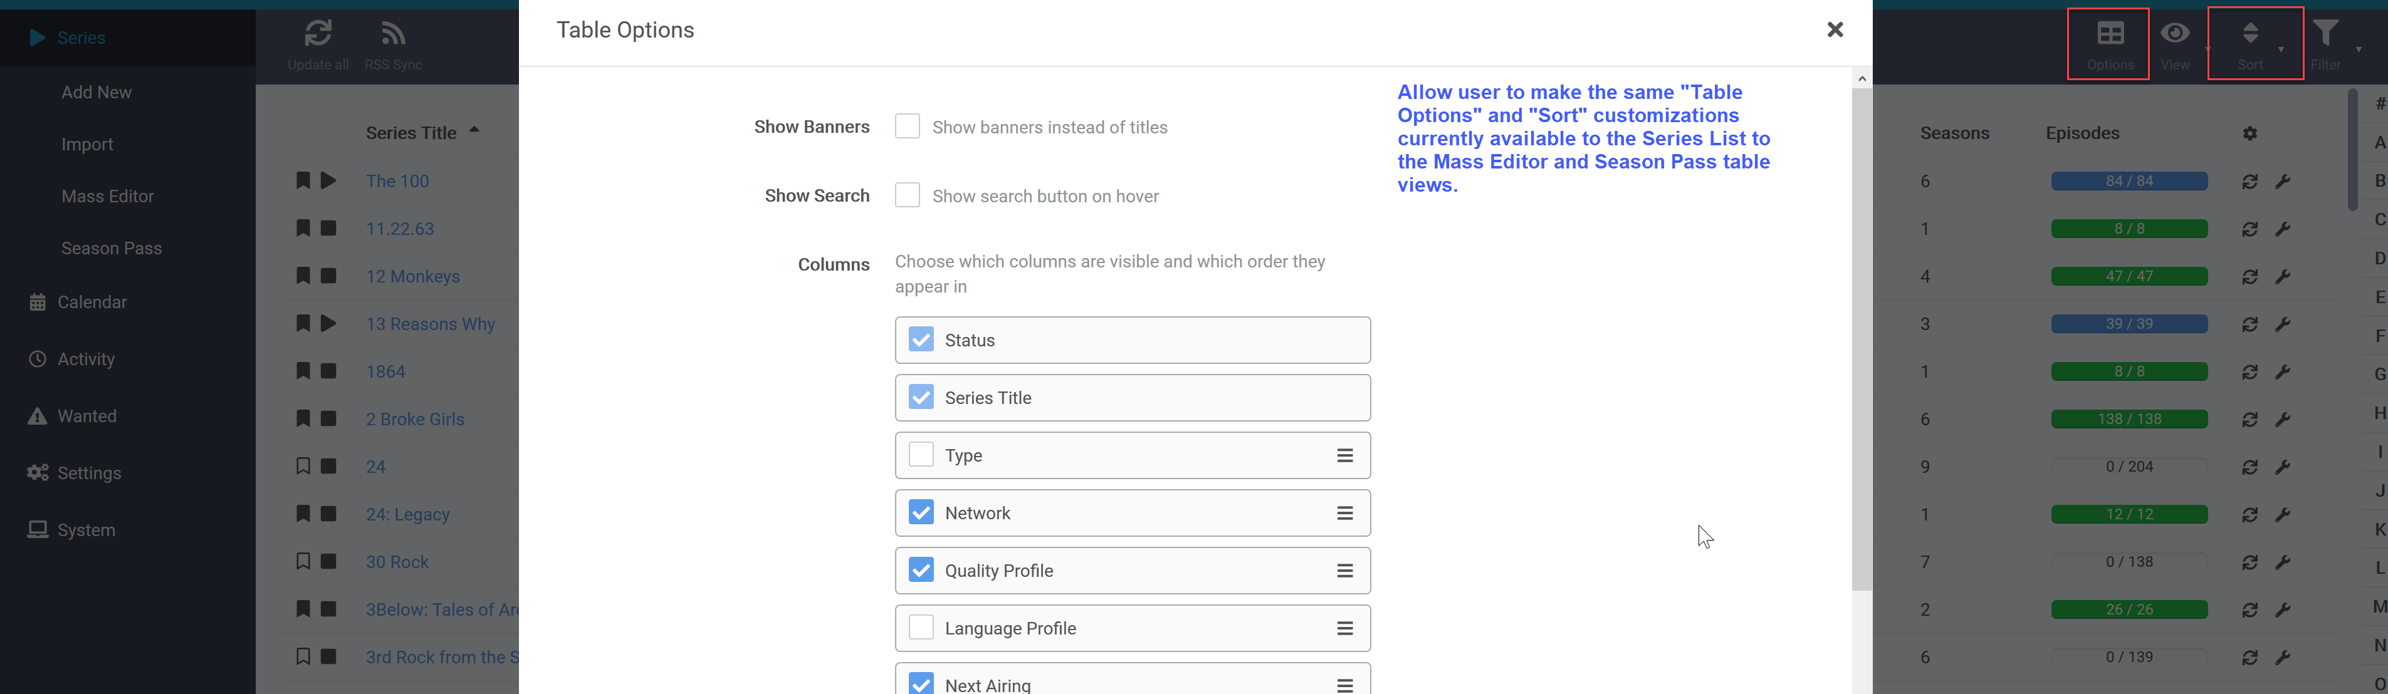Click wrench icon for 0 / 139 row
Viewport: 2388px width, 694px height.
pos(2283,658)
